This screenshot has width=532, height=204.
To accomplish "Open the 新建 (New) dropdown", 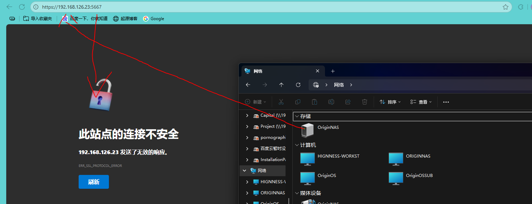I will pos(255,101).
